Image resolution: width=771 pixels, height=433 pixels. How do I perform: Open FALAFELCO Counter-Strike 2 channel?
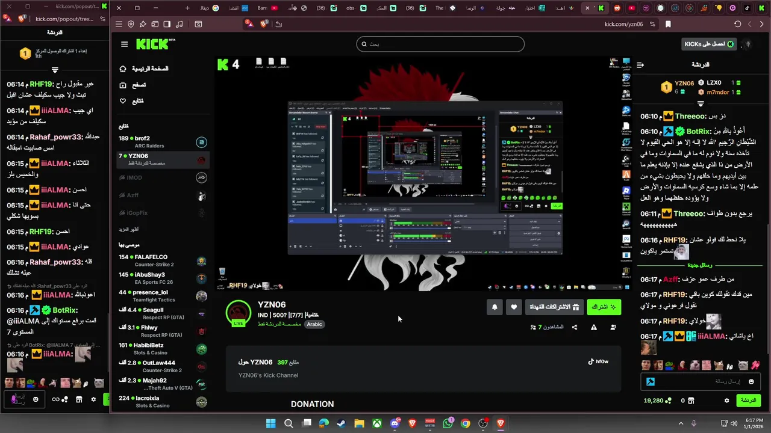[163, 260]
